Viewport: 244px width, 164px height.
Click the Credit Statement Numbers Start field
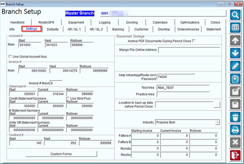point(23,106)
